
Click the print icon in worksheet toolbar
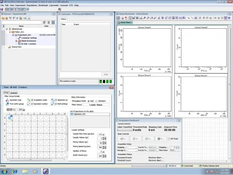point(122,18)
